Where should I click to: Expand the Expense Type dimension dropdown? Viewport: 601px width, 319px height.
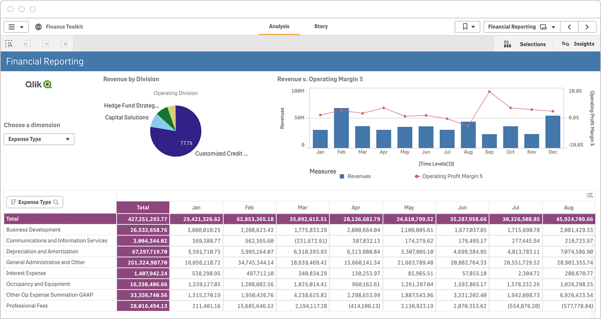coord(39,139)
